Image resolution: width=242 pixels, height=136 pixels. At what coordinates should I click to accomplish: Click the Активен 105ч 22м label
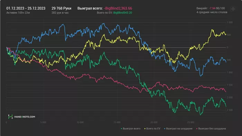pyautogui.click(x=18, y=13)
